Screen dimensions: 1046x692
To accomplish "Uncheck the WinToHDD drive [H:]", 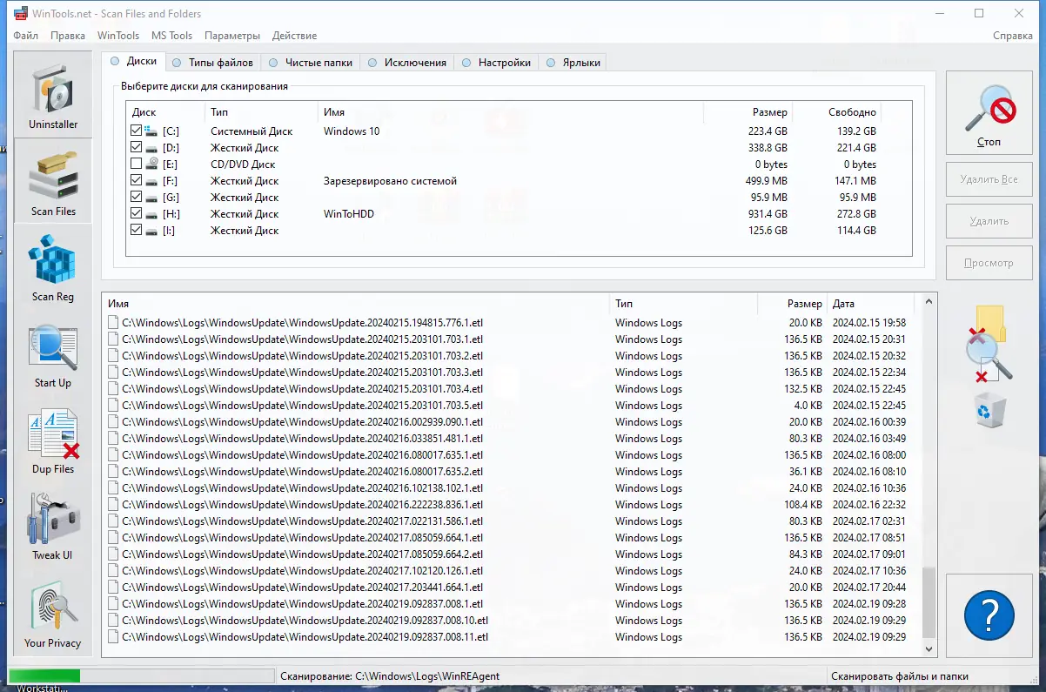I will coord(137,213).
